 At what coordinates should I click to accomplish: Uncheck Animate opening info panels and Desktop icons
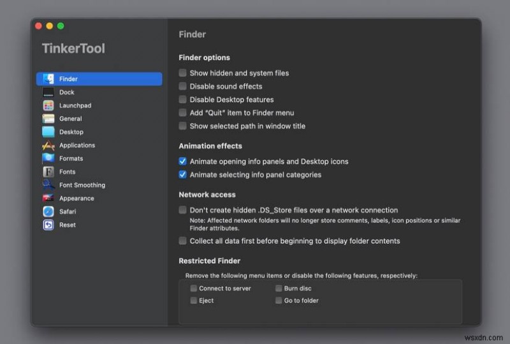pos(183,161)
